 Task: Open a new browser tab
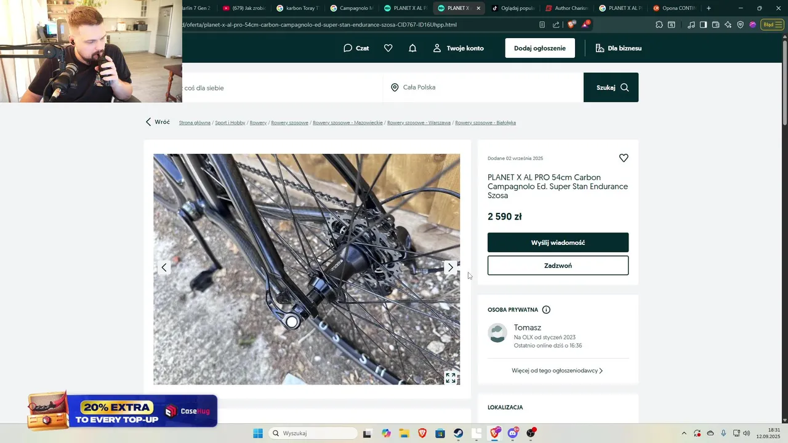[709, 8]
